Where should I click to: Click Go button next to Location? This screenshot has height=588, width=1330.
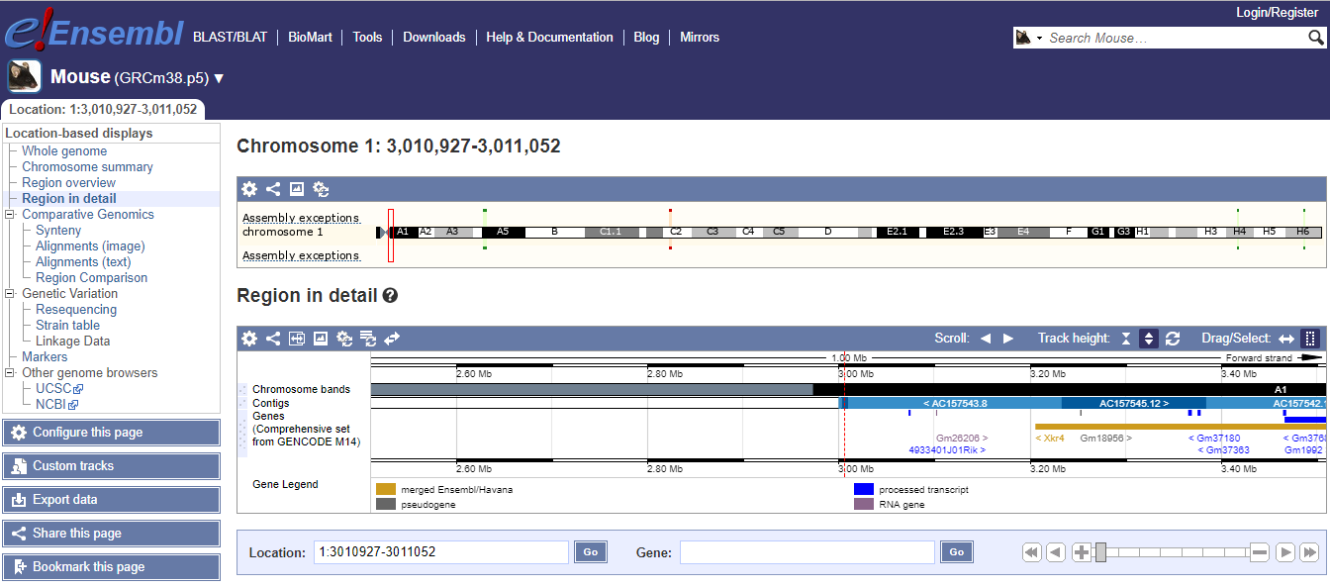(591, 552)
